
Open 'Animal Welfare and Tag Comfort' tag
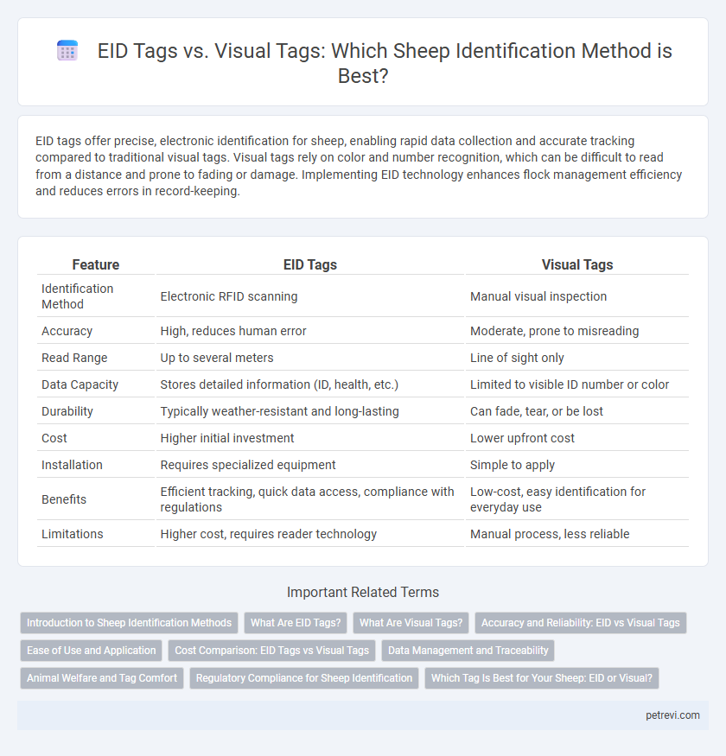(102, 678)
